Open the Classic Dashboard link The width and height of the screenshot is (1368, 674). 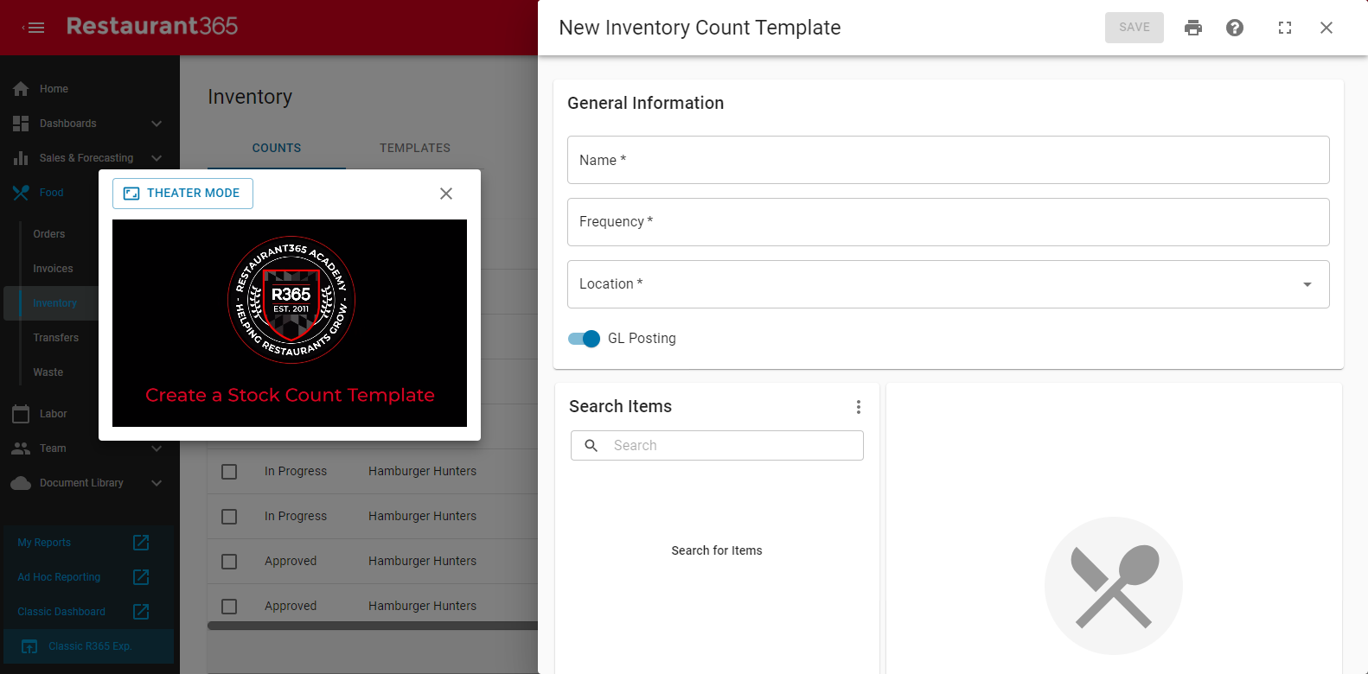pyautogui.click(x=61, y=612)
